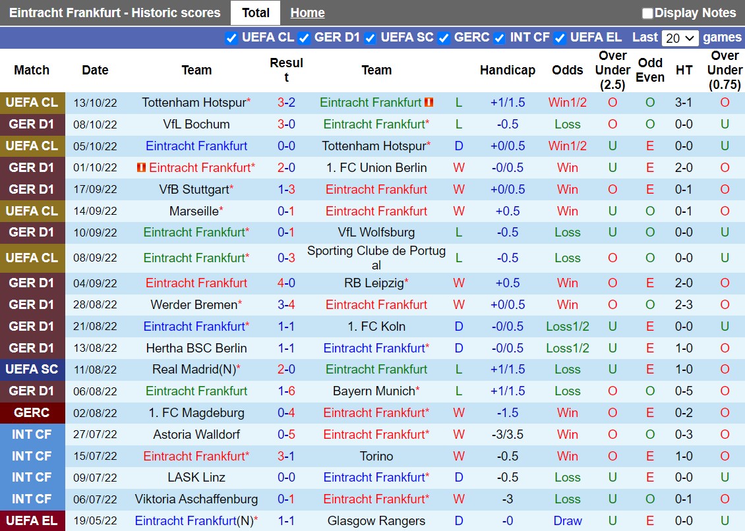The image size is (745, 531).
Task: Click the Draw odds in Glasgow Rangers row
Action: 567,521
